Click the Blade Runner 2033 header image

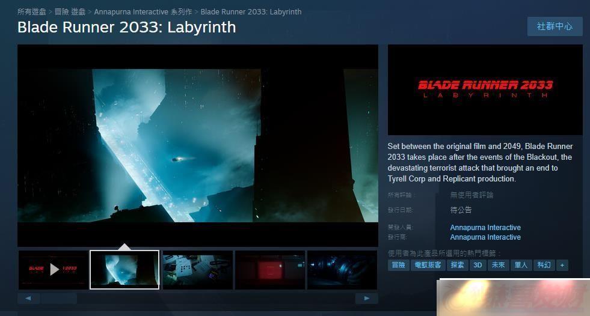485,90
